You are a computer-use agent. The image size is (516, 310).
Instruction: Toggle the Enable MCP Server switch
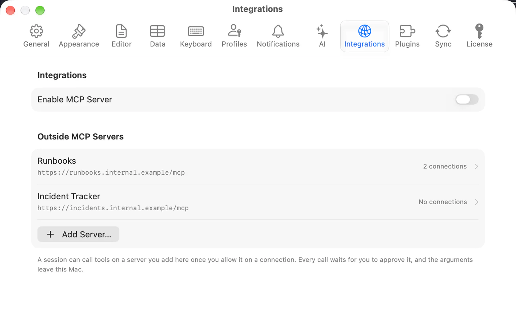467,99
